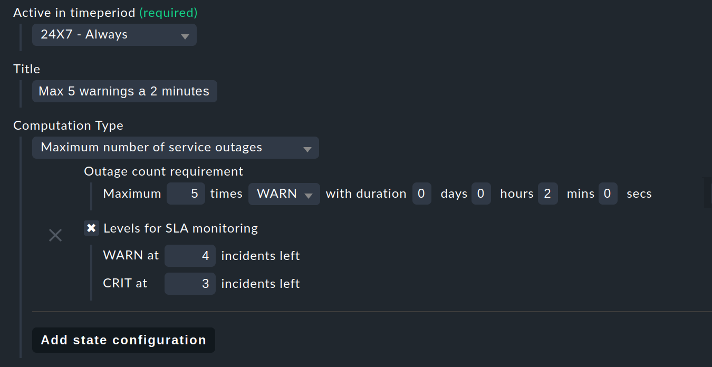The image size is (712, 367).
Task: Click the dropdown arrow on the timeperiod selector
Action: click(185, 35)
